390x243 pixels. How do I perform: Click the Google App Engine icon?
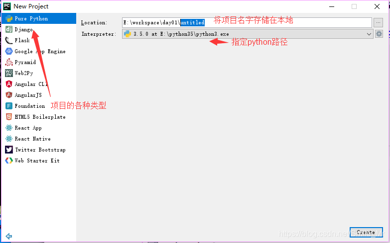point(9,51)
